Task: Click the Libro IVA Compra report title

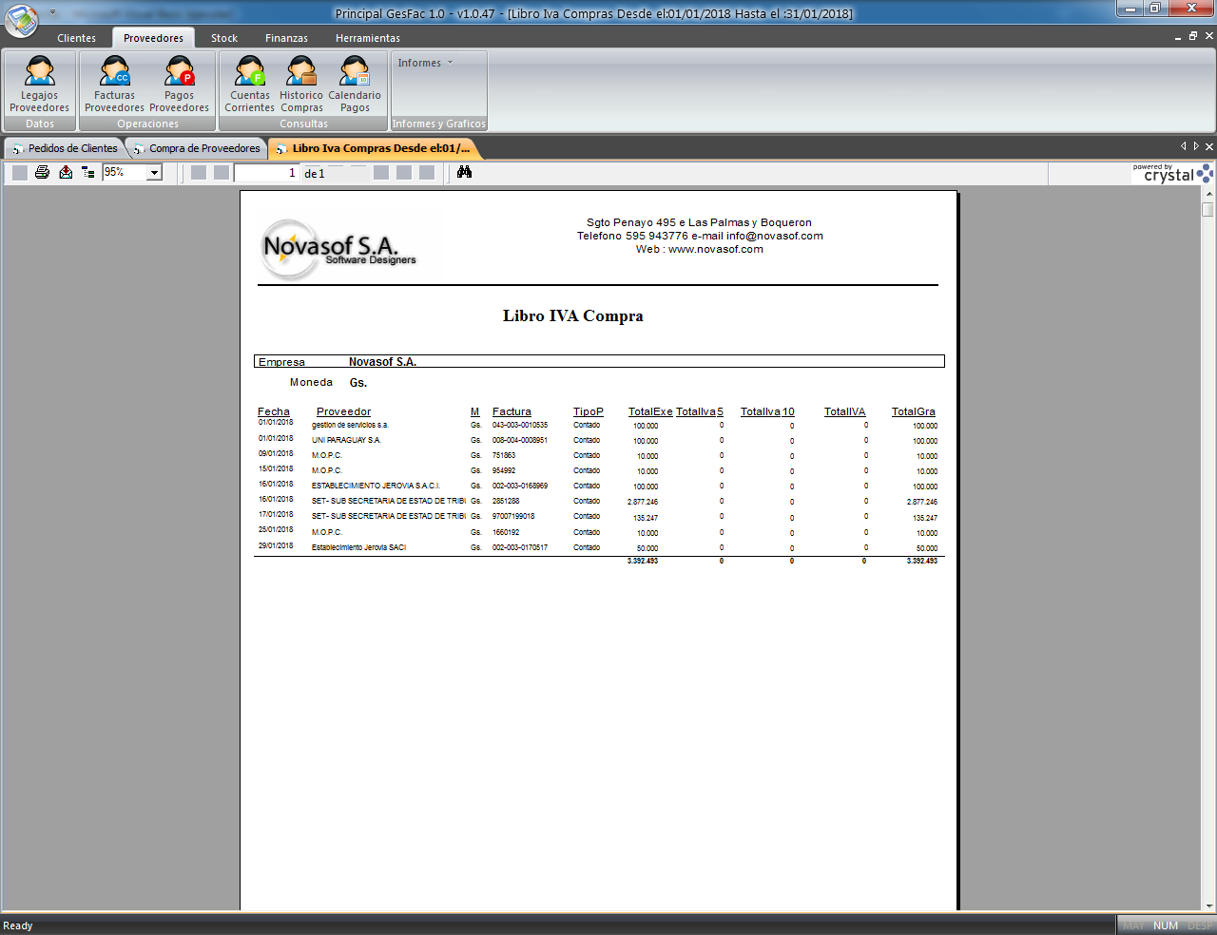Action: pyautogui.click(x=573, y=316)
